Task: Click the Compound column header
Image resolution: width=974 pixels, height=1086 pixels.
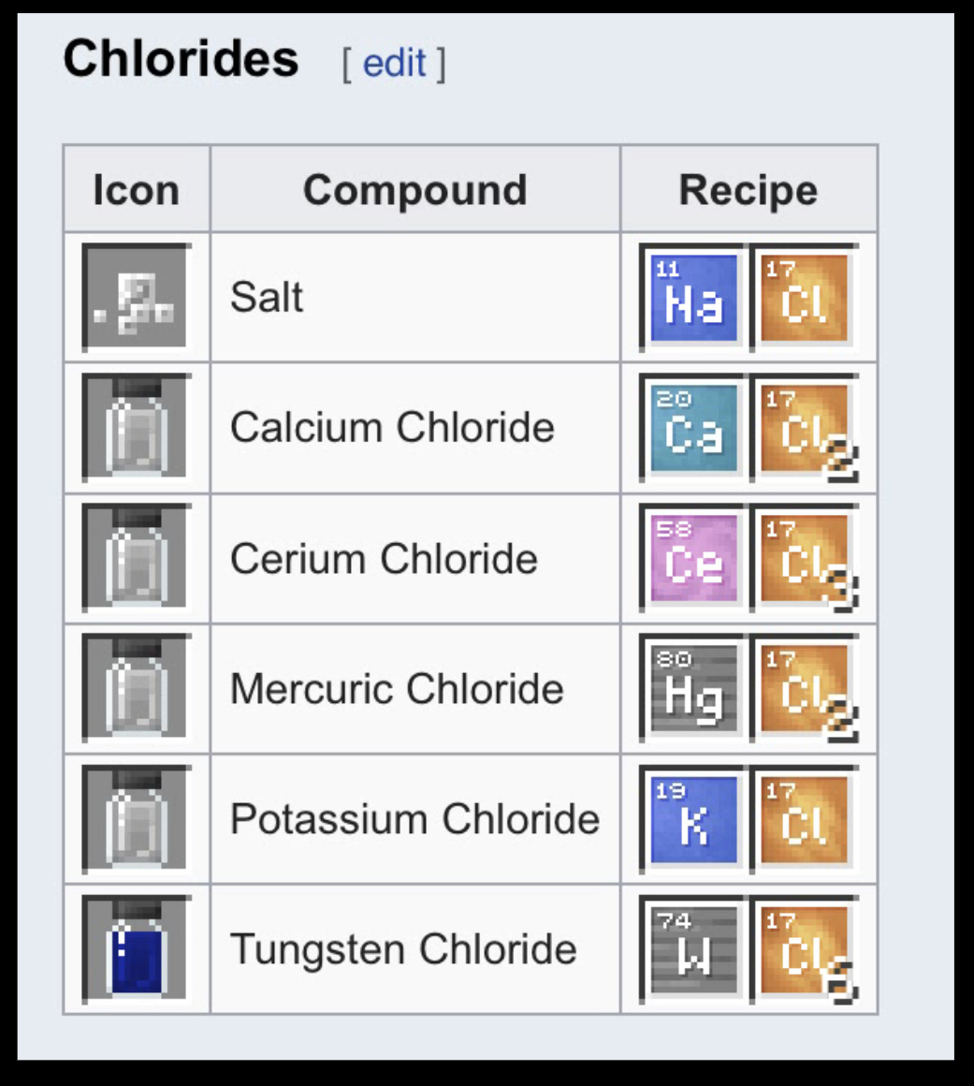Action: pyautogui.click(x=415, y=189)
